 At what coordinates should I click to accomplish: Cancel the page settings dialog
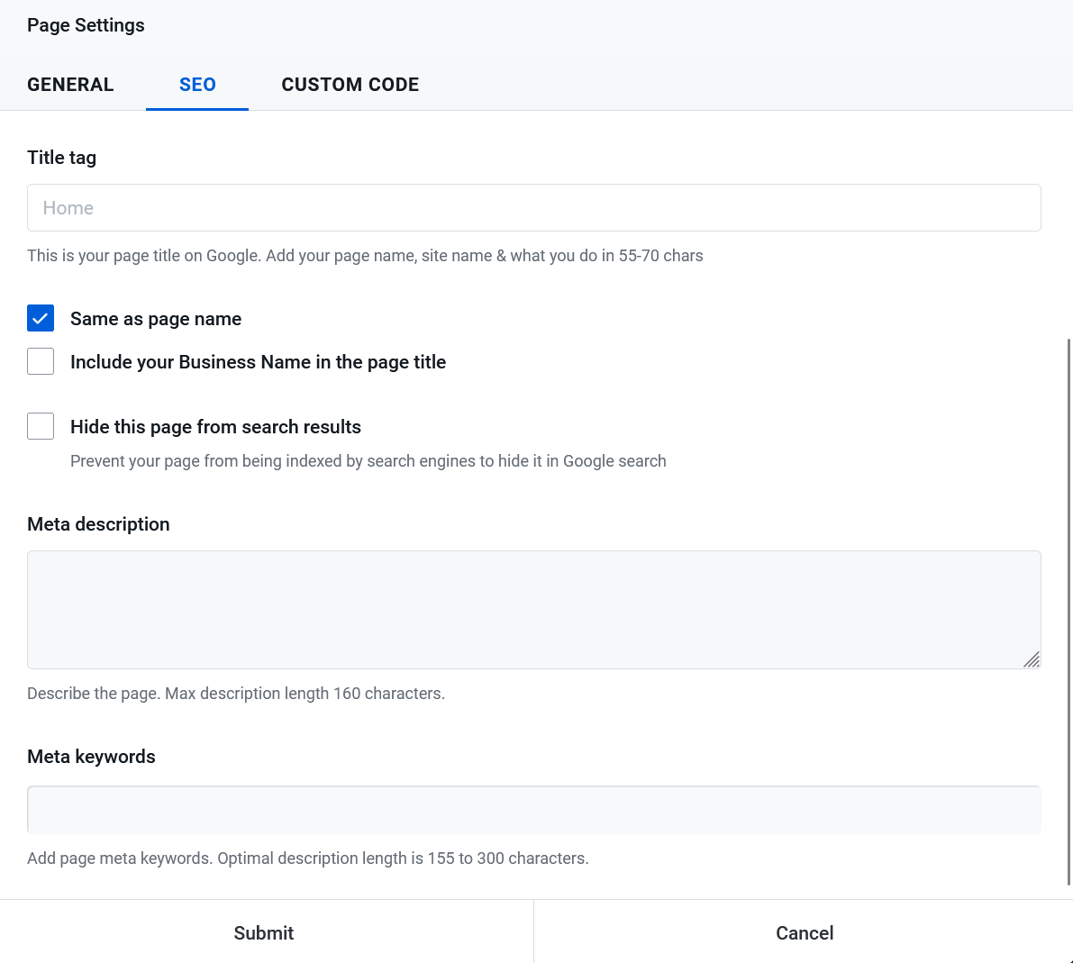tap(804, 932)
